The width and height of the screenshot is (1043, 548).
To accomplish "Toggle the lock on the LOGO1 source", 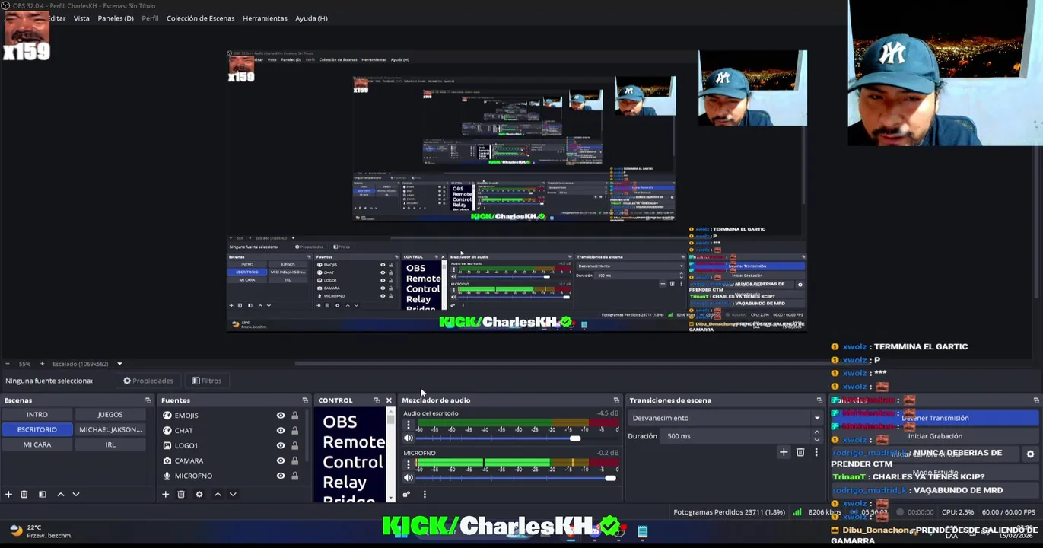I will coord(294,445).
